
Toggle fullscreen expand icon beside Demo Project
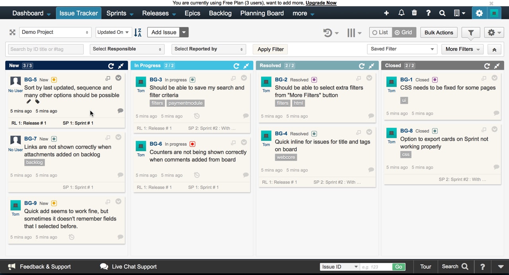[x=12, y=32]
